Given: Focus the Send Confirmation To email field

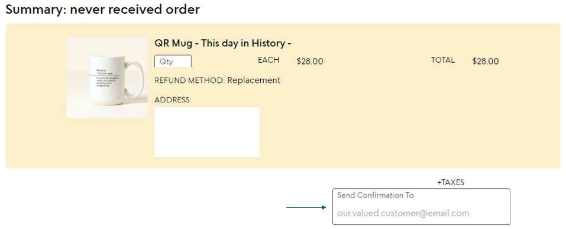Looking at the screenshot, I should click(x=421, y=207).
